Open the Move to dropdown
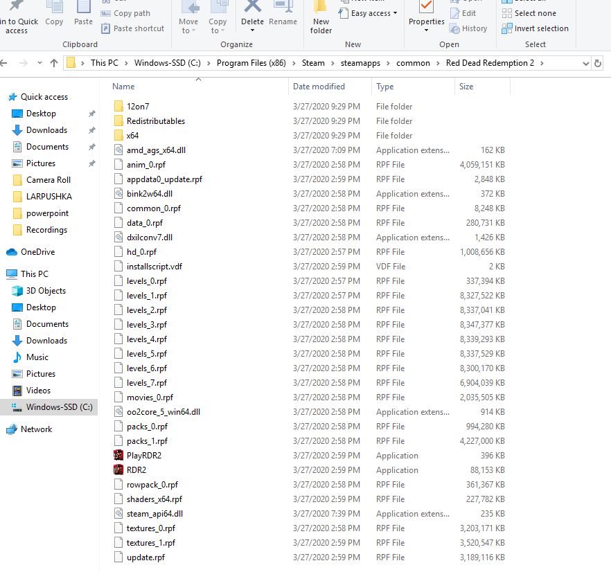611x572 pixels. point(188,26)
